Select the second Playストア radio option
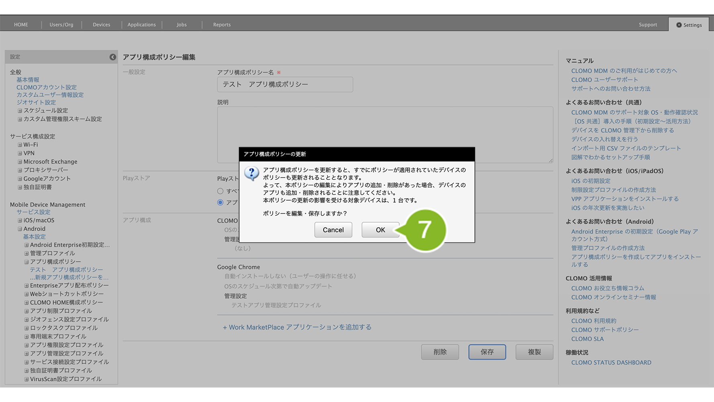 (x=220, y=203)
